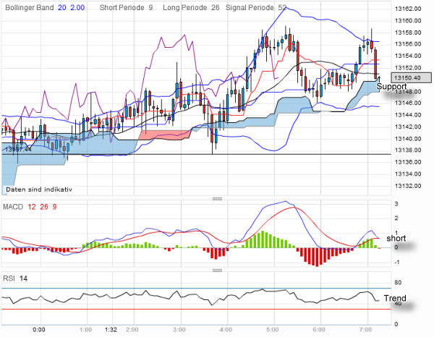Click the Long Periode 26 label
434x337 pixels.
click(191, 7)
